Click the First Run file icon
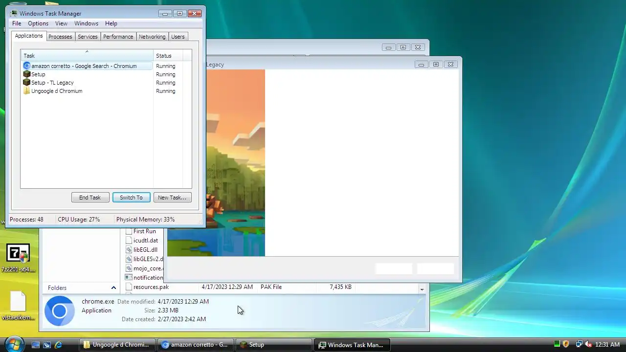Viewport: 626px width, 352px height. [x=129, y=231]
